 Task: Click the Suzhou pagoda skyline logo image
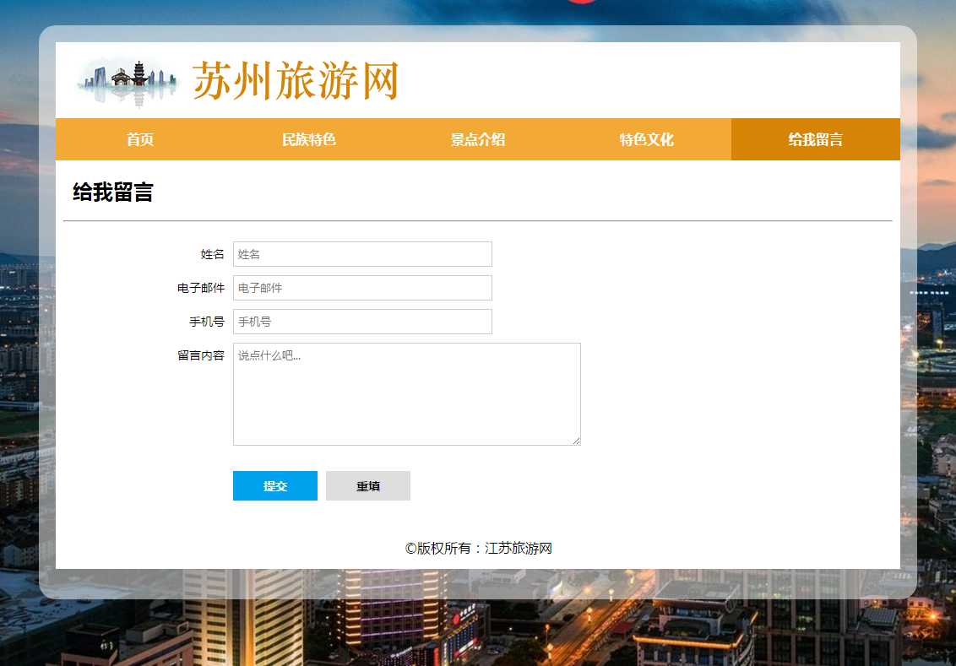tap(128, 82)
